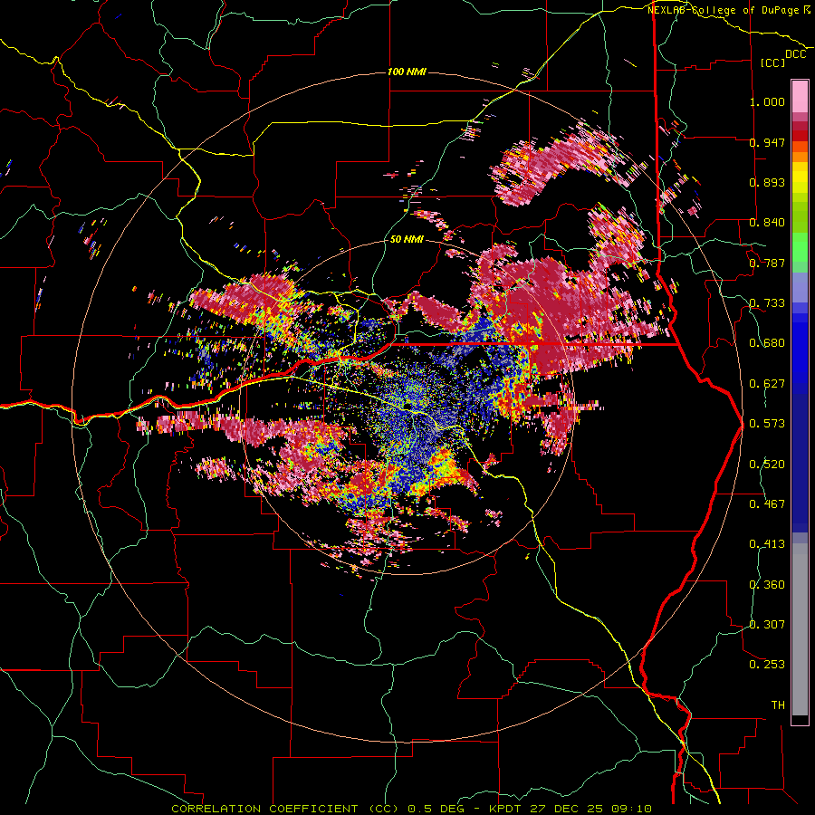Click the 0.413 color scale value

click(767, 544)
